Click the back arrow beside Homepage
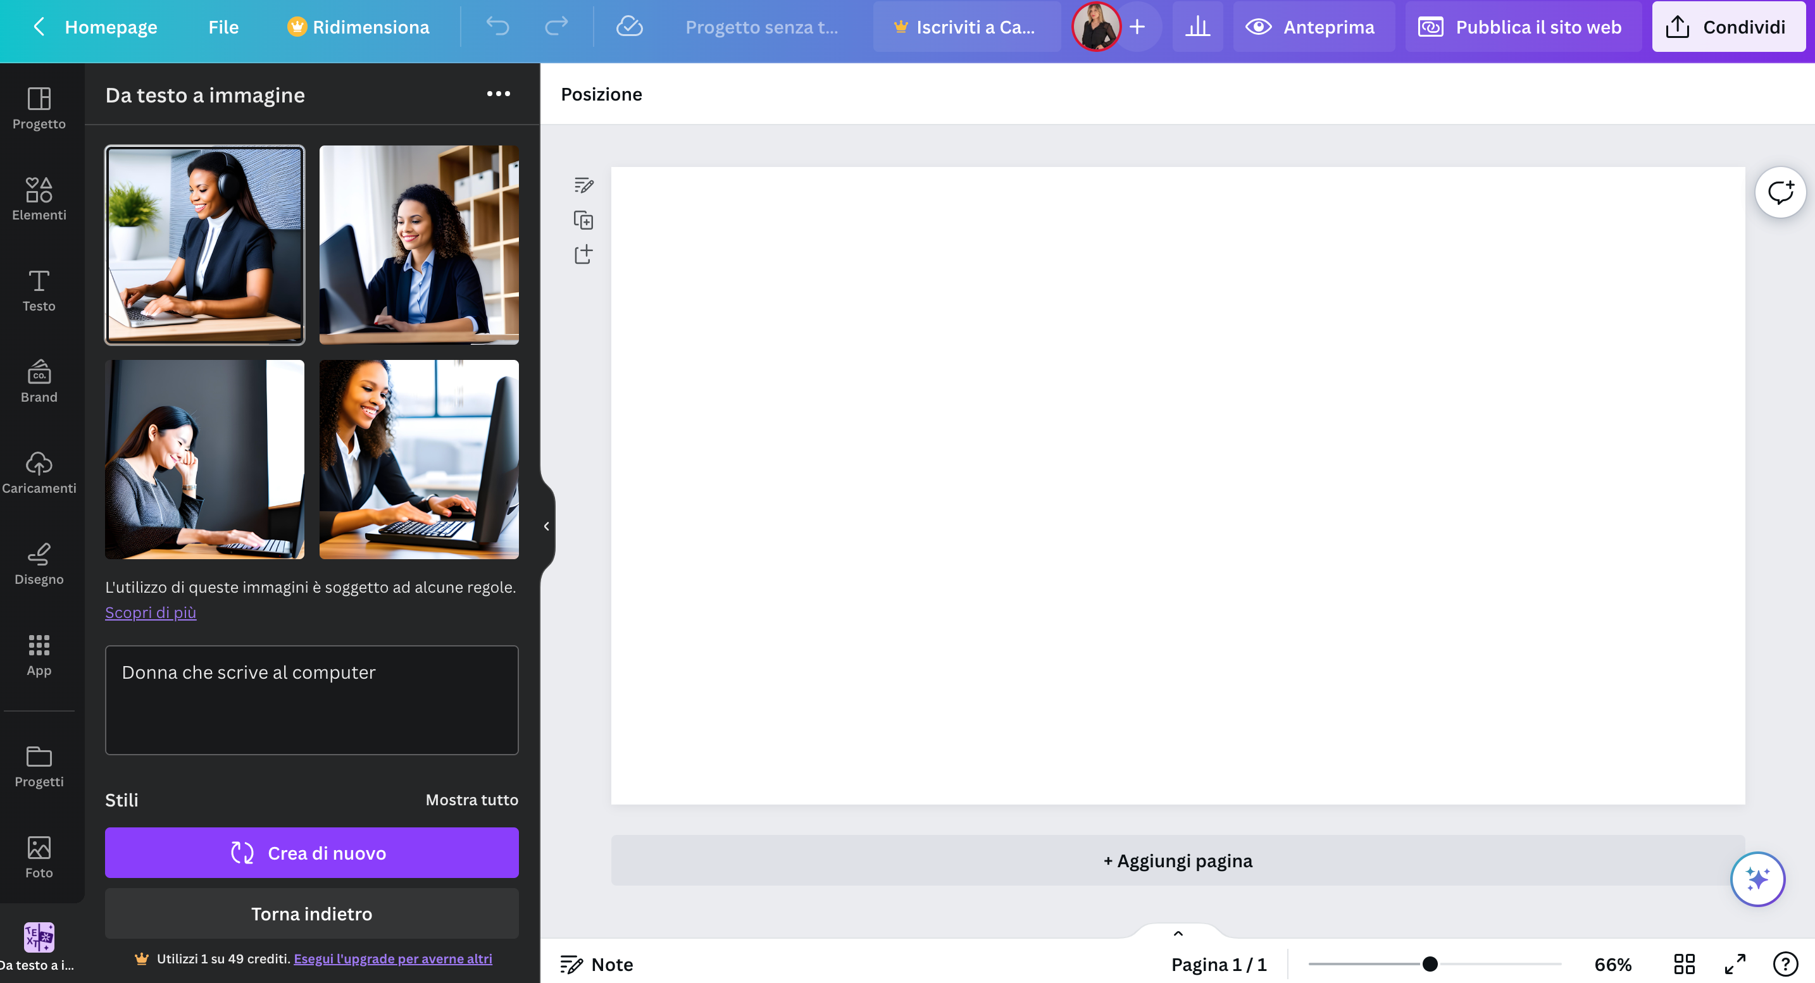This screenshot has width=1815, height=983. 39,27
